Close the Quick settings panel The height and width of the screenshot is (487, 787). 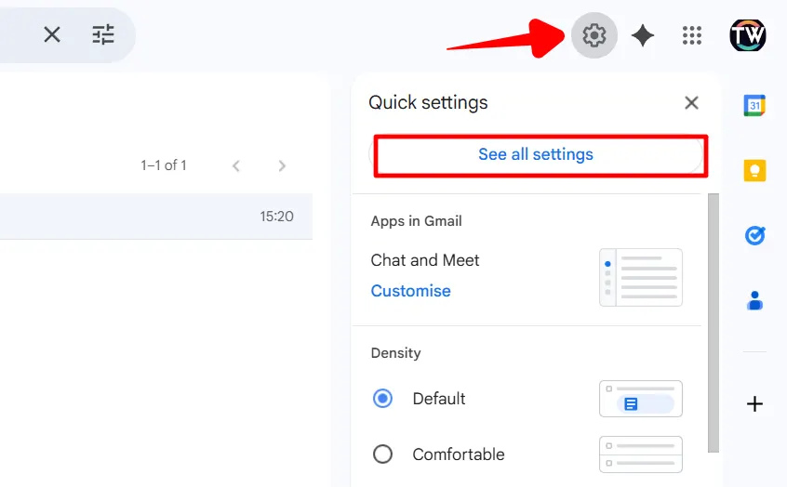(691, 103)
